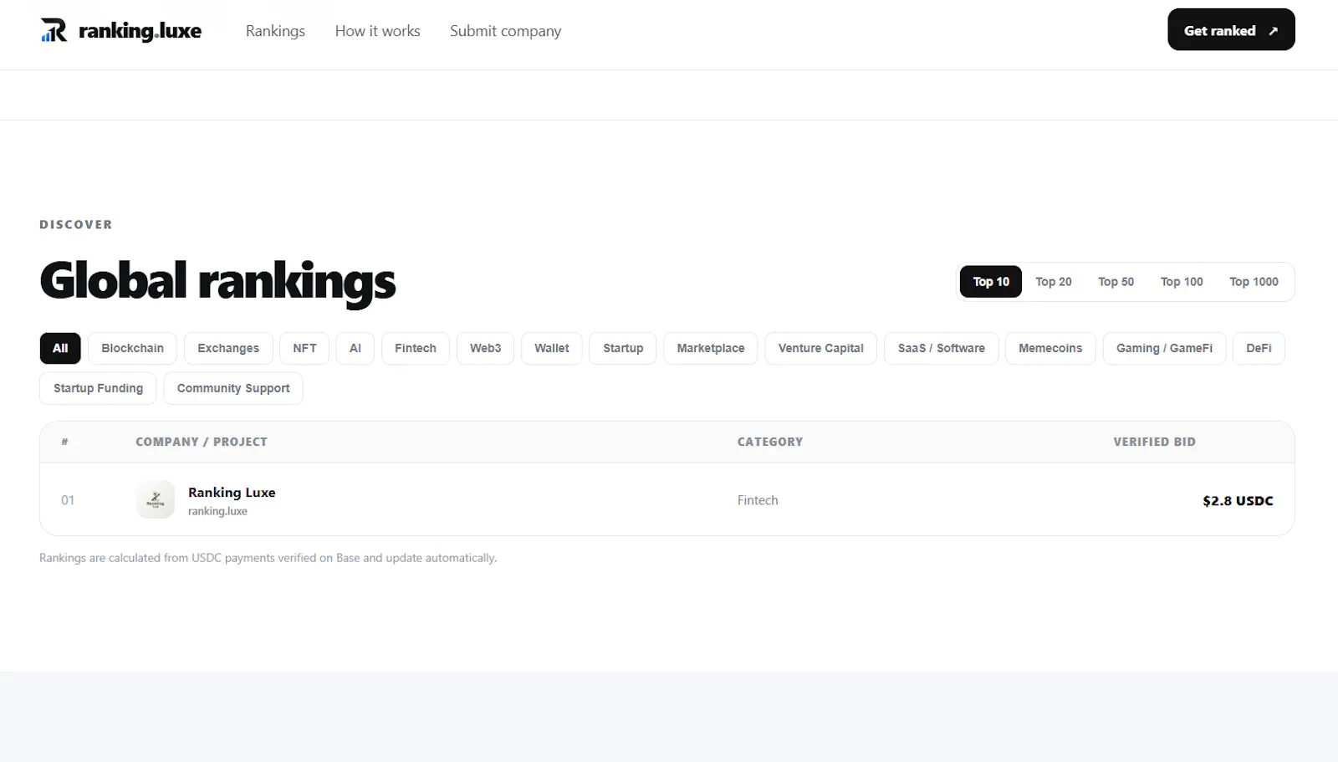
Task: Open the Submit company link
Action: pos(505,31)
